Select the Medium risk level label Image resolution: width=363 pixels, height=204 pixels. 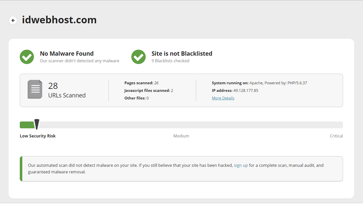click(x=181, y=136)
